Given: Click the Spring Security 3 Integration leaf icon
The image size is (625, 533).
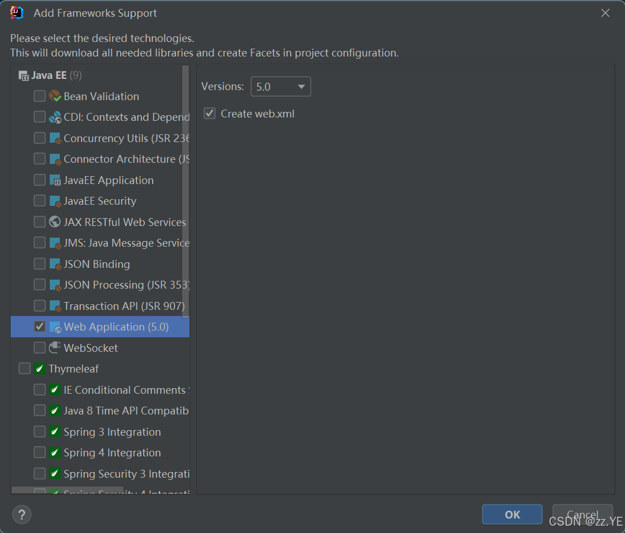Looking at the screenshot, I should [x=55, y=474].
